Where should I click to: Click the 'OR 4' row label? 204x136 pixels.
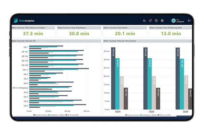pyautogui.click(x=26, y=83)
